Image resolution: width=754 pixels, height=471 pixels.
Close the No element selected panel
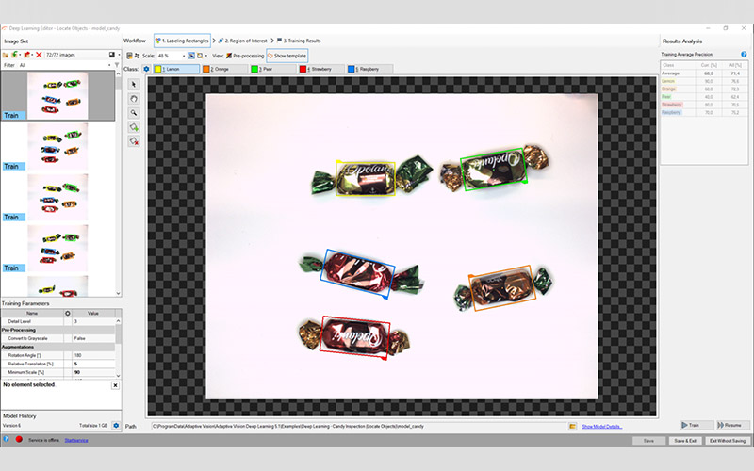point(115,385)
